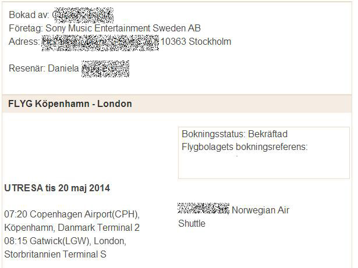Click the 'Köpenhamn, Danmark Terminal 2' text
The image size is (358, 268).
pyautogui.click(x=72, y=228)
